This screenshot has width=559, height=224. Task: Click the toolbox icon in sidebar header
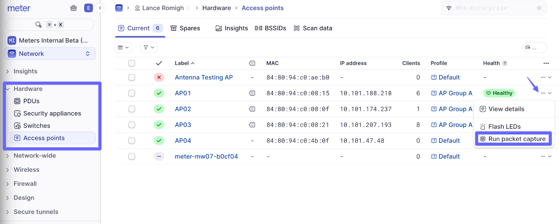point(73,8)
